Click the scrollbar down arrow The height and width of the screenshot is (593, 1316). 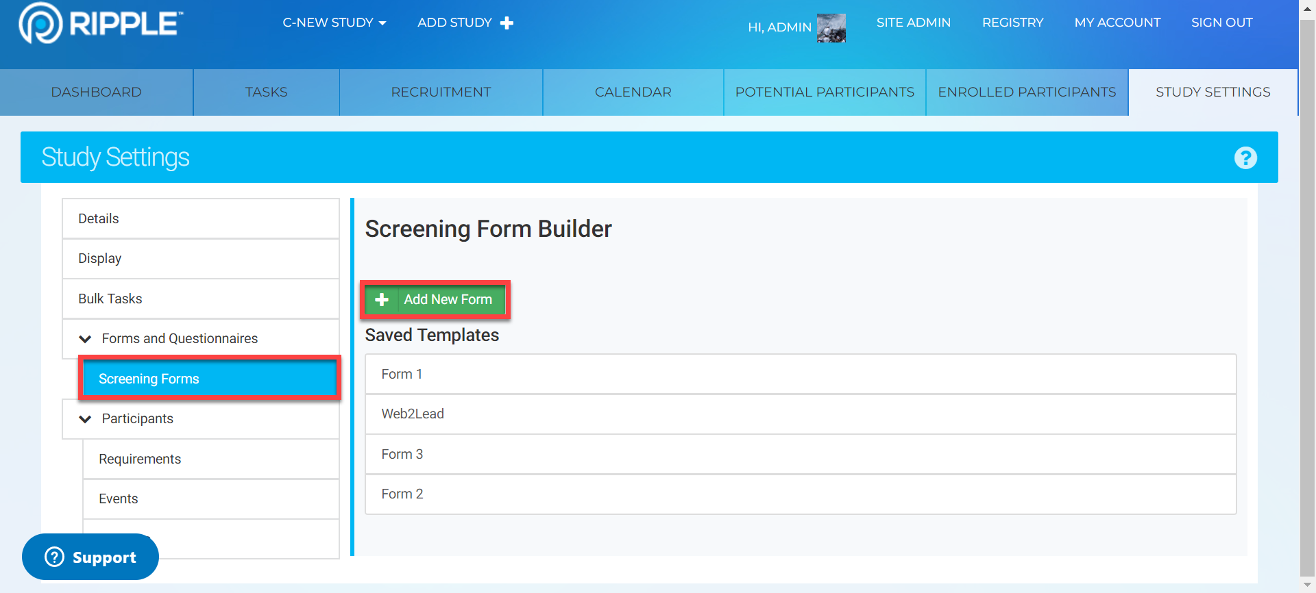click(1307, 585)
